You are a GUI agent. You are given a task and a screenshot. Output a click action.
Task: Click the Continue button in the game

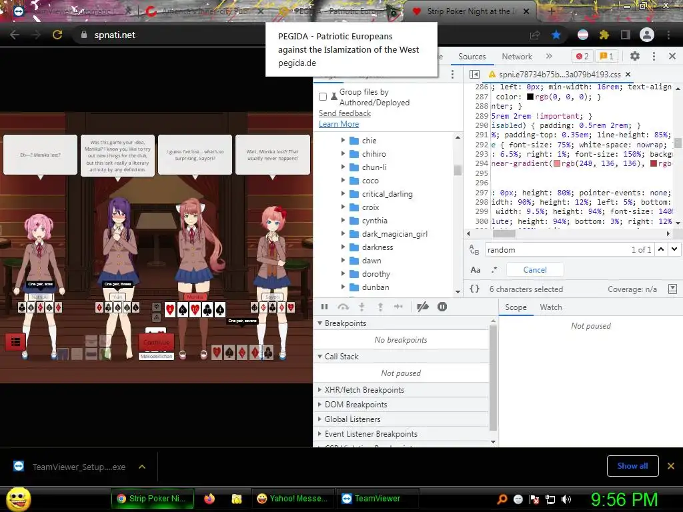156,342
